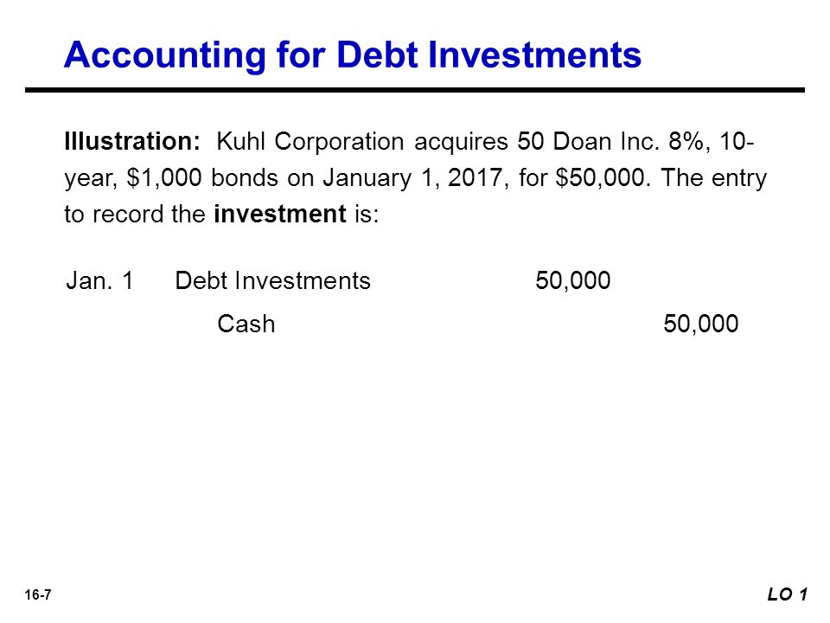Click on Kuhl Corporation text

click(310, 143)
